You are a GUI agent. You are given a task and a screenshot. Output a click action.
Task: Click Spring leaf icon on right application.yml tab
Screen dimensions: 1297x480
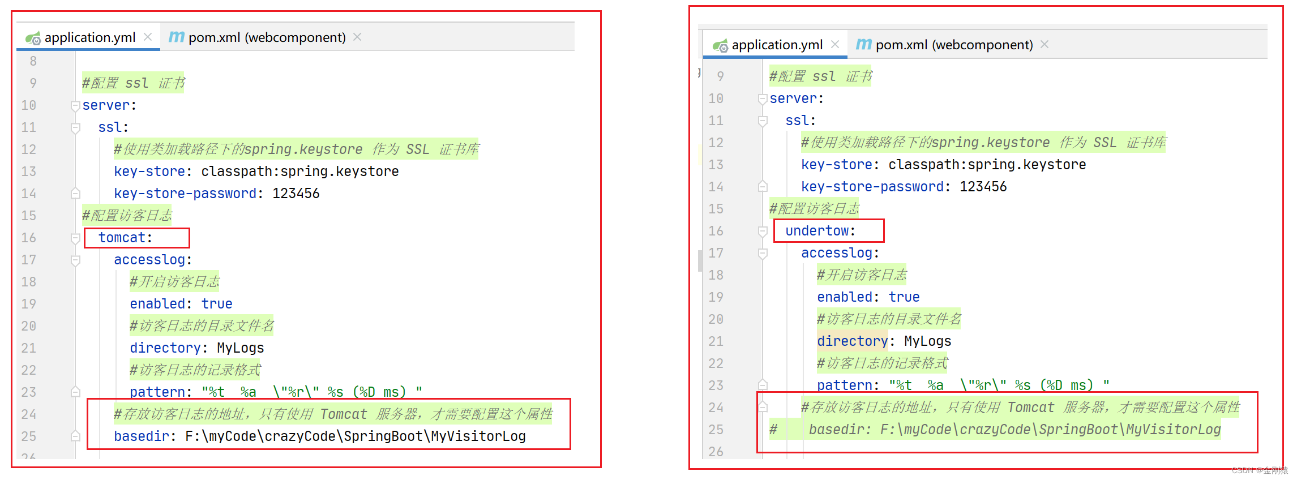721,45
